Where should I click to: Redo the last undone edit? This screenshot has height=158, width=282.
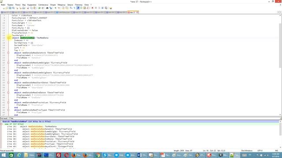(x=43, y=8)
